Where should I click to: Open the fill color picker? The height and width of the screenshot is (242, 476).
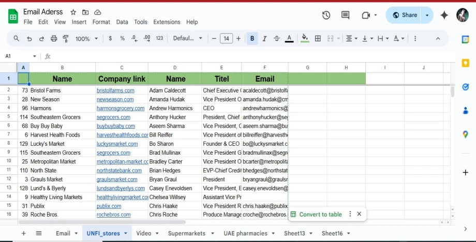click(305, 38)
